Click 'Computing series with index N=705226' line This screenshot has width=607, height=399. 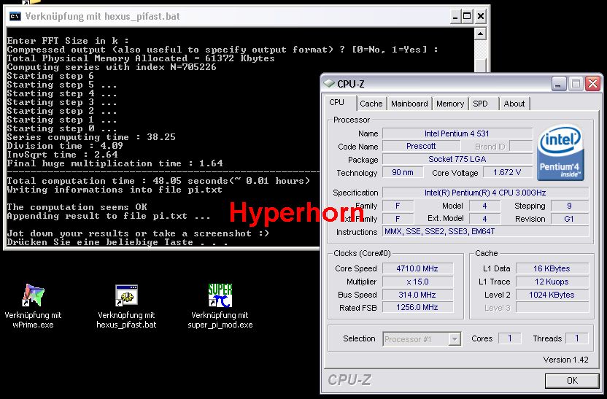click(112, 67)
